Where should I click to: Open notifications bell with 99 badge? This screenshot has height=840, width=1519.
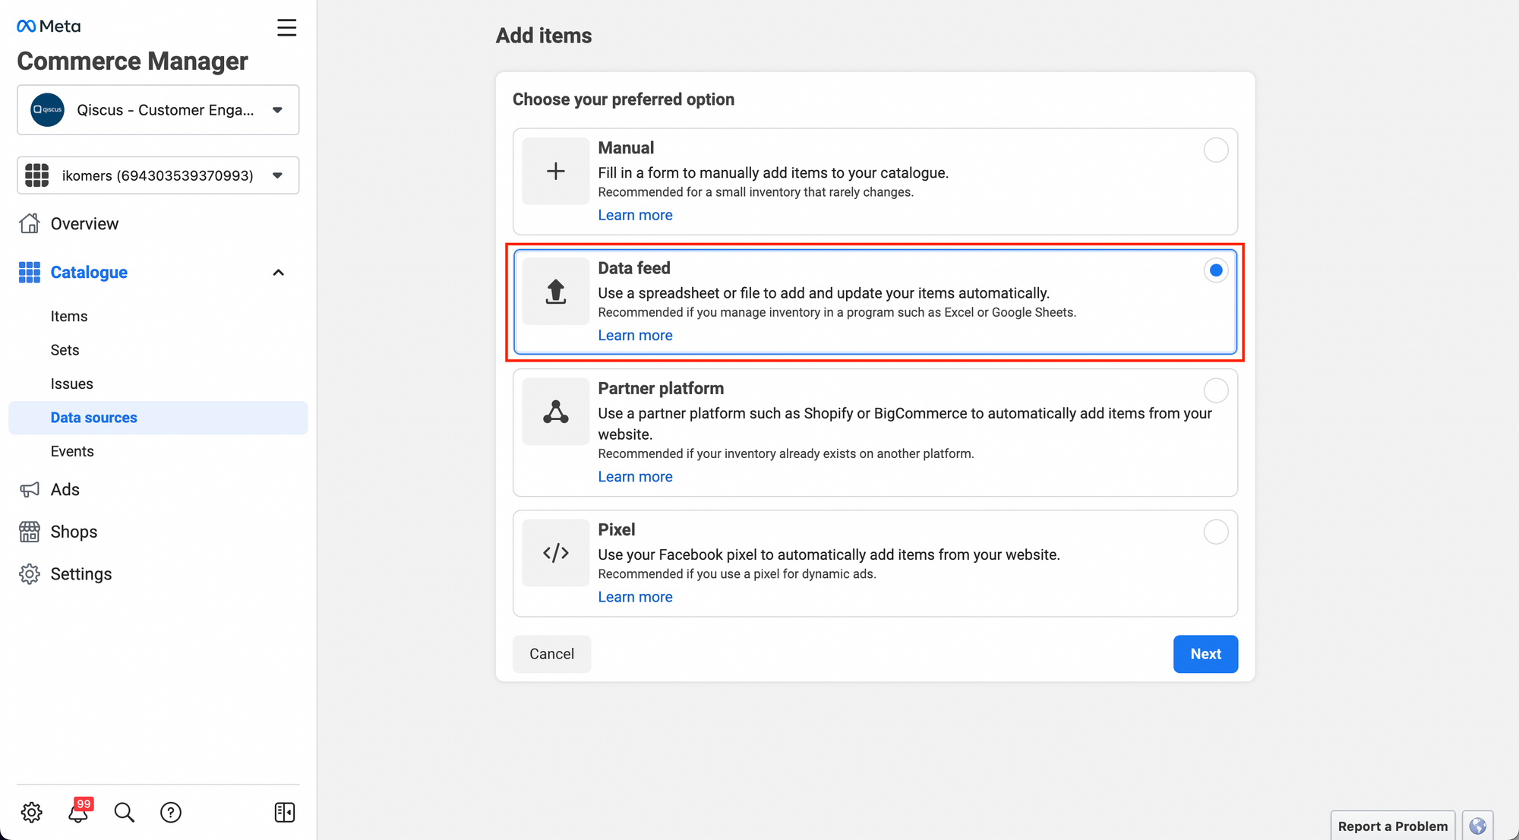[x=78, y=813]
